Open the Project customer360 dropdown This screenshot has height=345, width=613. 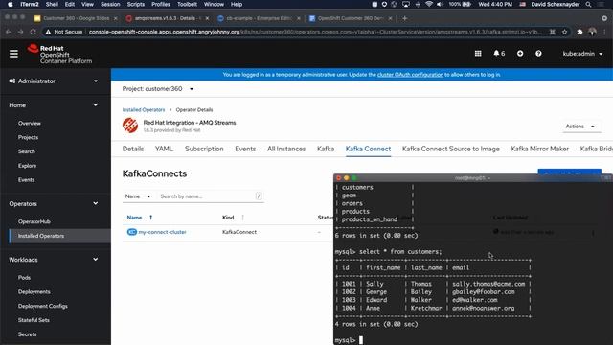[x=158, y=89]
